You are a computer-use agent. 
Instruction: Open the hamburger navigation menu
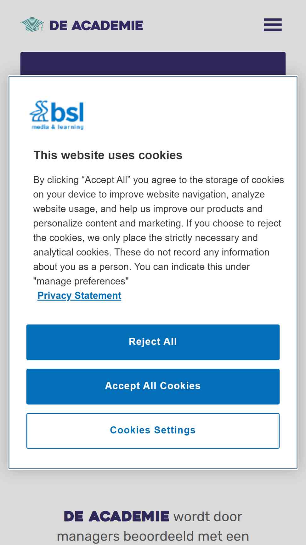[x=273, y=25]
